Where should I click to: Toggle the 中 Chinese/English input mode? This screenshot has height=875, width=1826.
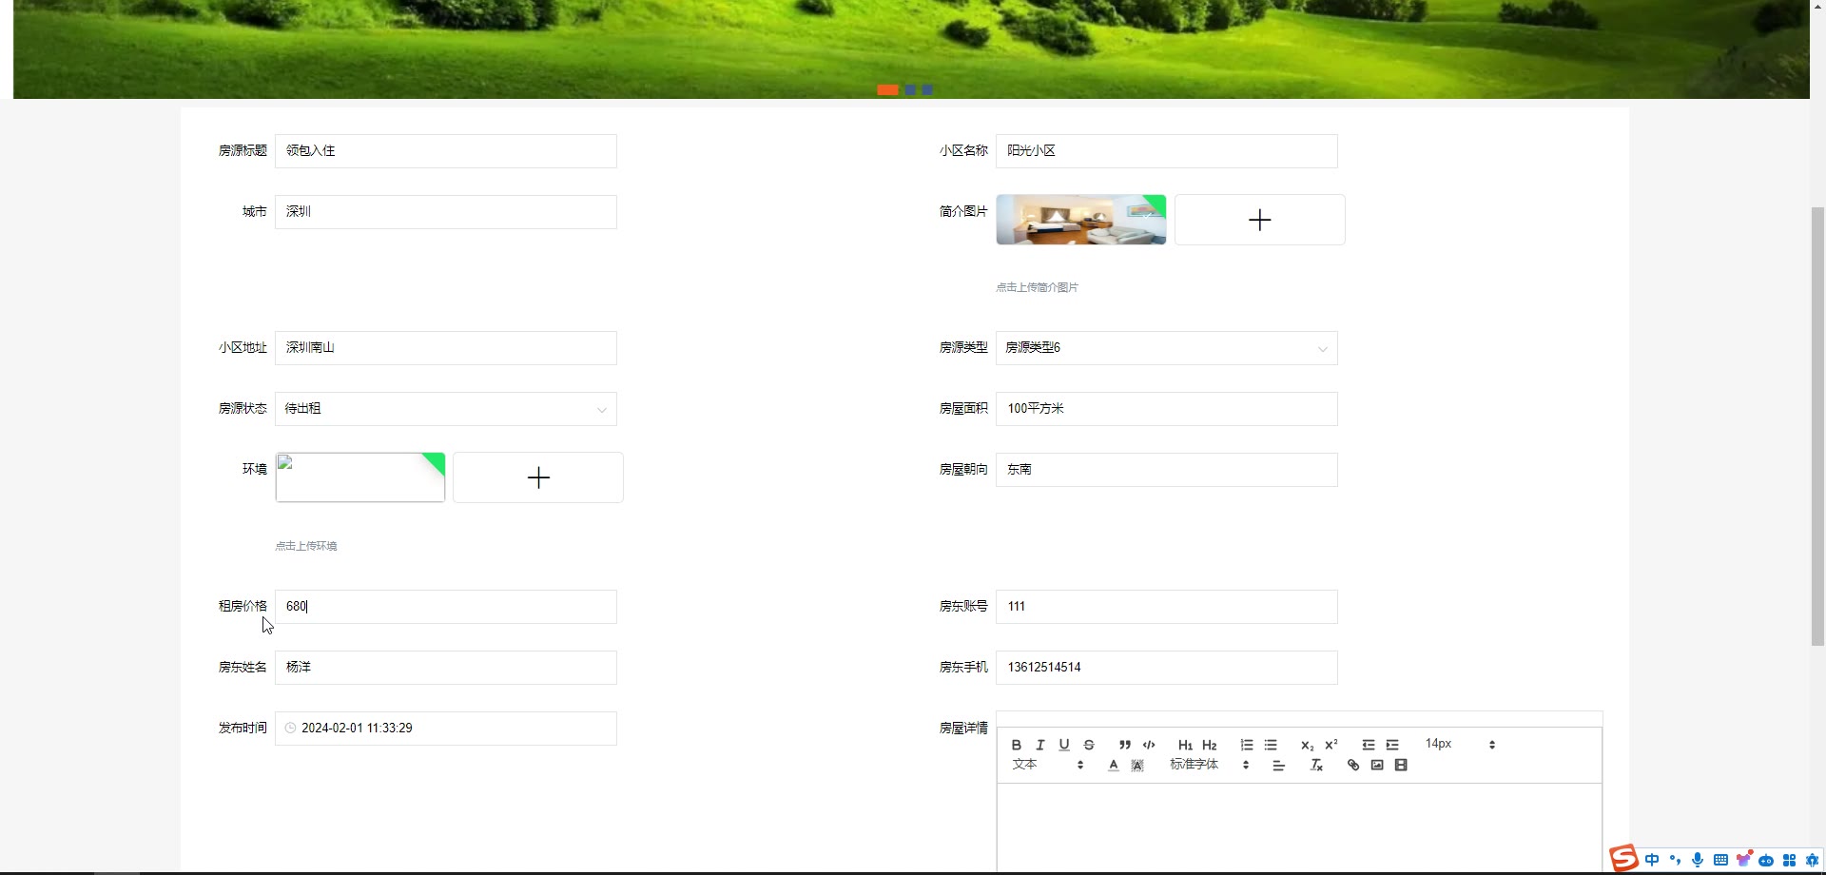coord(1652,860)
